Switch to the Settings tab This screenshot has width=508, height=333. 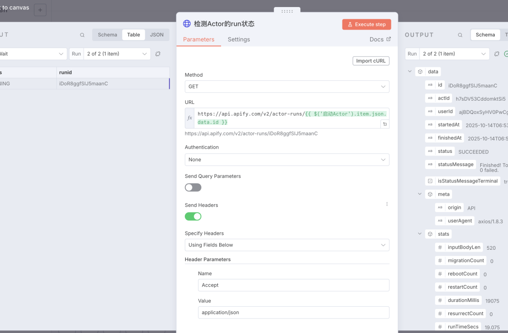click(238, 40)
